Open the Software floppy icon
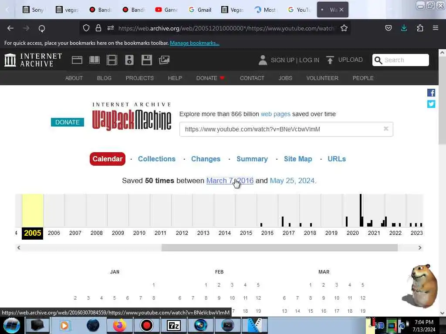This screenshot has height=334, width=446. tap(147, 60)
